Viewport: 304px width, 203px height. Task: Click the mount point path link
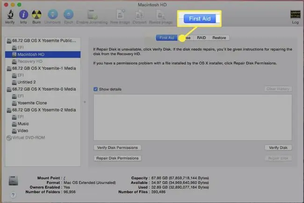coord(65,178)
